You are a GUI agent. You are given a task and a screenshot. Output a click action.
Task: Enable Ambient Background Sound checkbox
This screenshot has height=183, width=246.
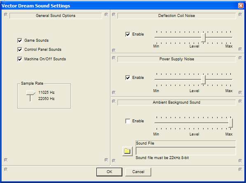pyautogui.click(x=128, y=121)
